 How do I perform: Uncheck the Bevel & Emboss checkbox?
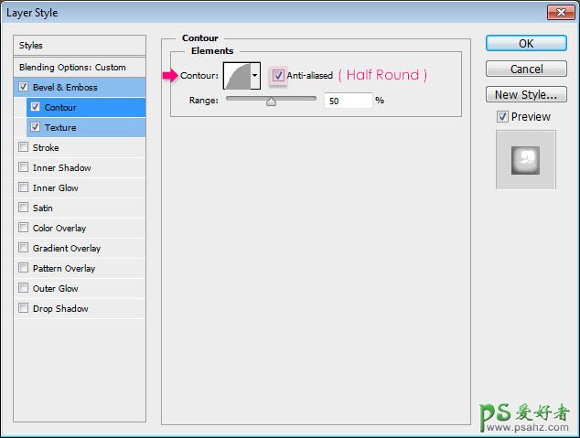pyautogui.click(x=23, y=88)
